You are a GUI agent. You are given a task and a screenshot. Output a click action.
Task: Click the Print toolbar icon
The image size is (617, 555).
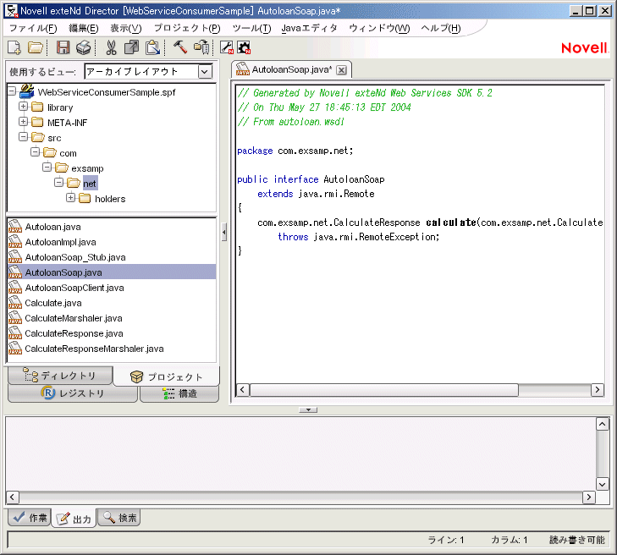coord(83,47)
